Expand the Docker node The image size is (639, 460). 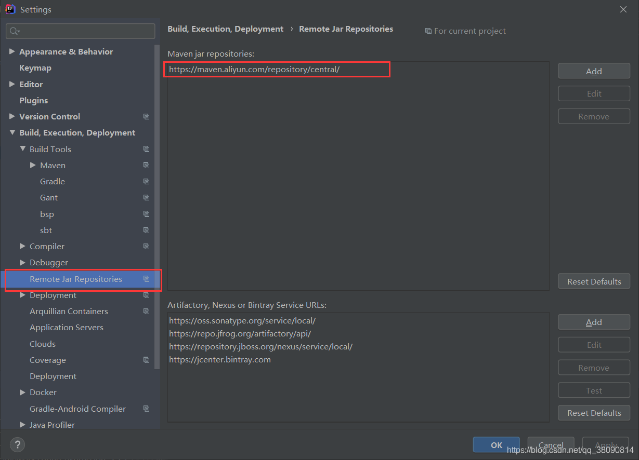click(x=22, y=392)
